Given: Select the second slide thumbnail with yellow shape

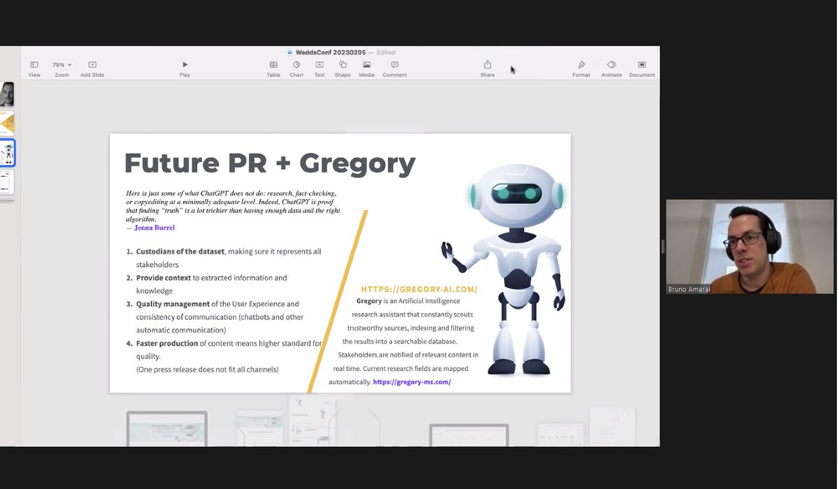Looking at the screenshot, I should (7, 124).
